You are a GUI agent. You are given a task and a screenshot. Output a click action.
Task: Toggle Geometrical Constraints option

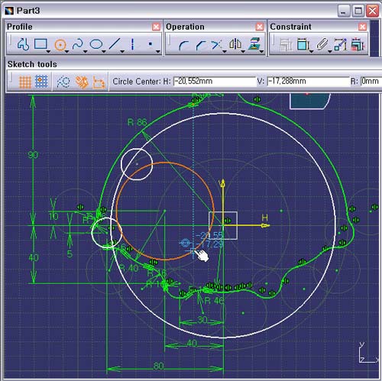pyautogui.click(x=82, y=82)
